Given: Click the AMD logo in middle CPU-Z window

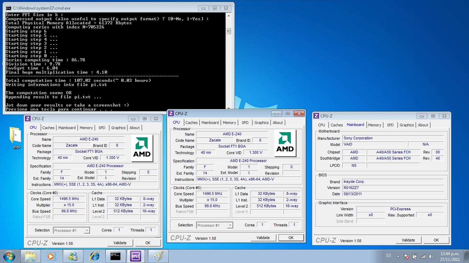Looking at the screenshot, I should point(285,143).
